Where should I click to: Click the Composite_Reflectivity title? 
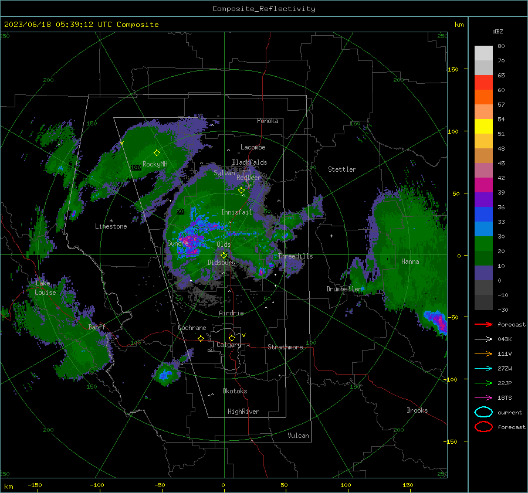(x=264, y=9)
